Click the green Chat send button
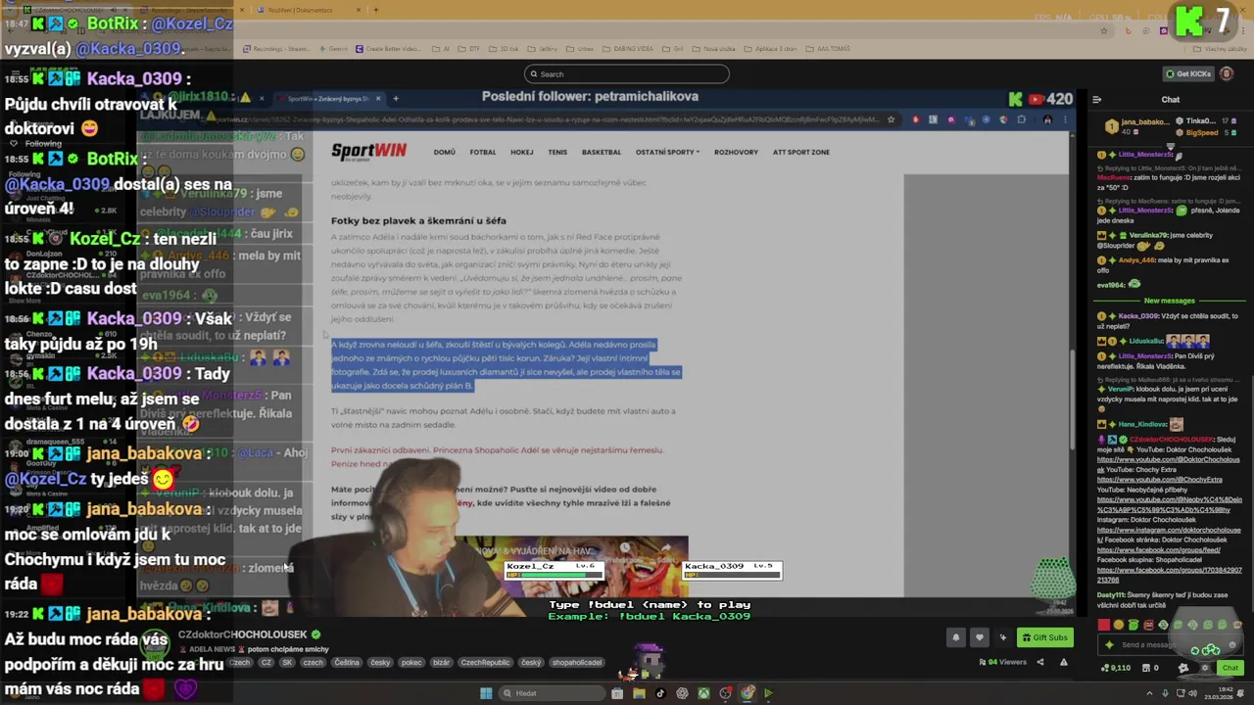This screenshot has width=1254, height=705. pyautogui.click(x=1230, y=668)
